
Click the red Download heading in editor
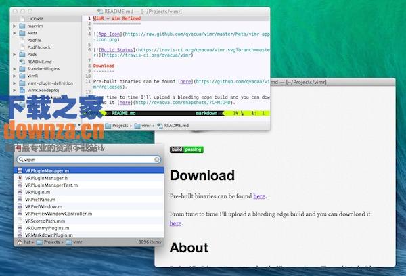pos(104,66)
